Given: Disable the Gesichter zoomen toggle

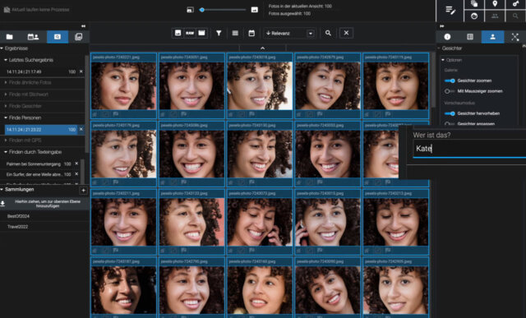Looking at the screenshot, I should (450, 81).
